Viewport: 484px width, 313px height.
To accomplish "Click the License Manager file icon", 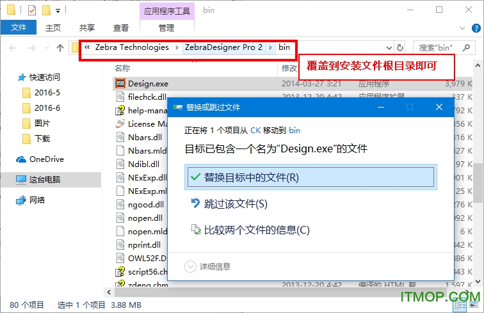I will pyautogui.click(x=120, y=124).
